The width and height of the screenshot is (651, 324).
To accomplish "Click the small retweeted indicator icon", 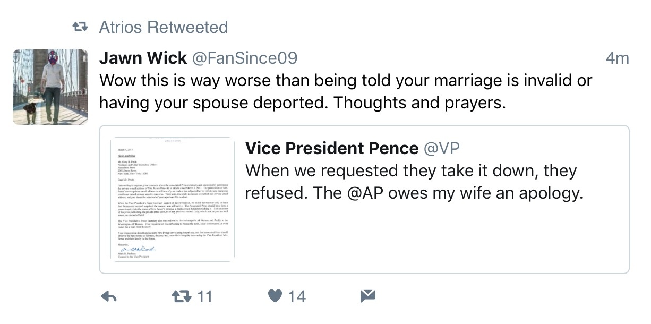I will (x=80, y=27).
